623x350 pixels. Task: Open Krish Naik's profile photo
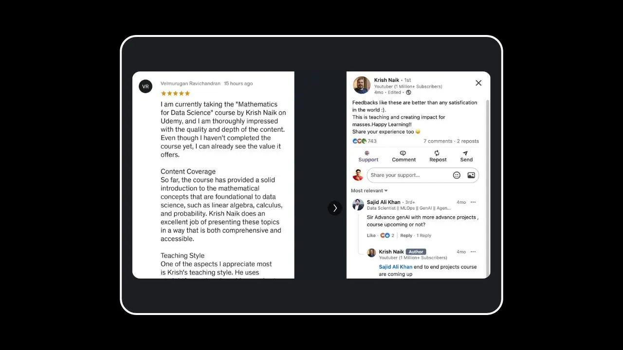362,85
